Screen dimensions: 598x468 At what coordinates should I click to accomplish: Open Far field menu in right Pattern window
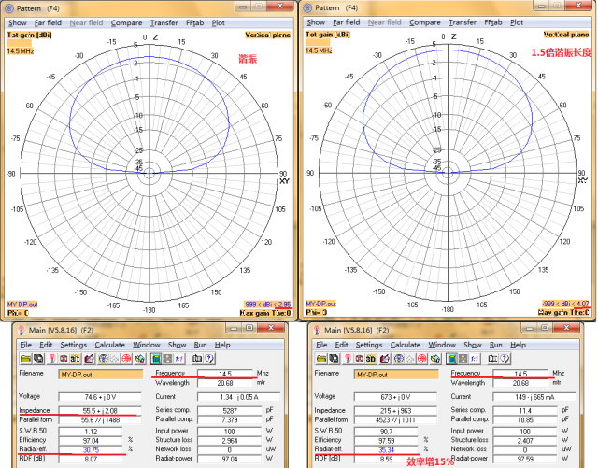347,22
